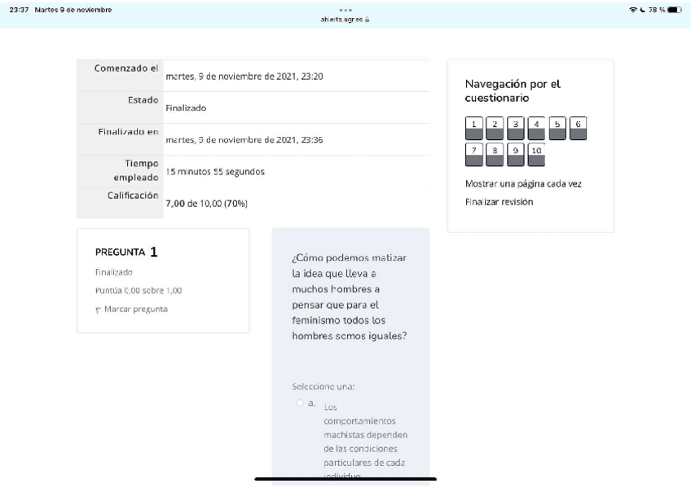
Task: Tap the Wi-Fi status icon
Action: coord(633,10)
